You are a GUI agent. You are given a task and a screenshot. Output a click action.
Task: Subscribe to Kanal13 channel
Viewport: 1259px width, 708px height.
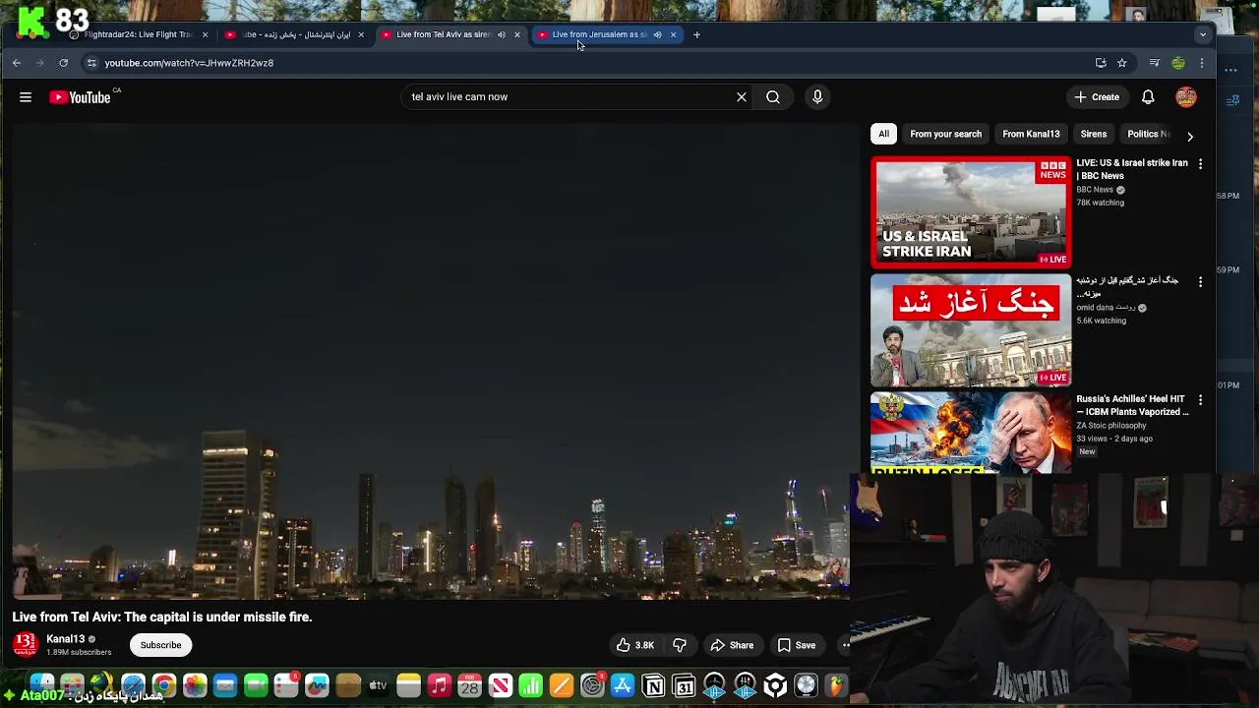coord(160,645)
